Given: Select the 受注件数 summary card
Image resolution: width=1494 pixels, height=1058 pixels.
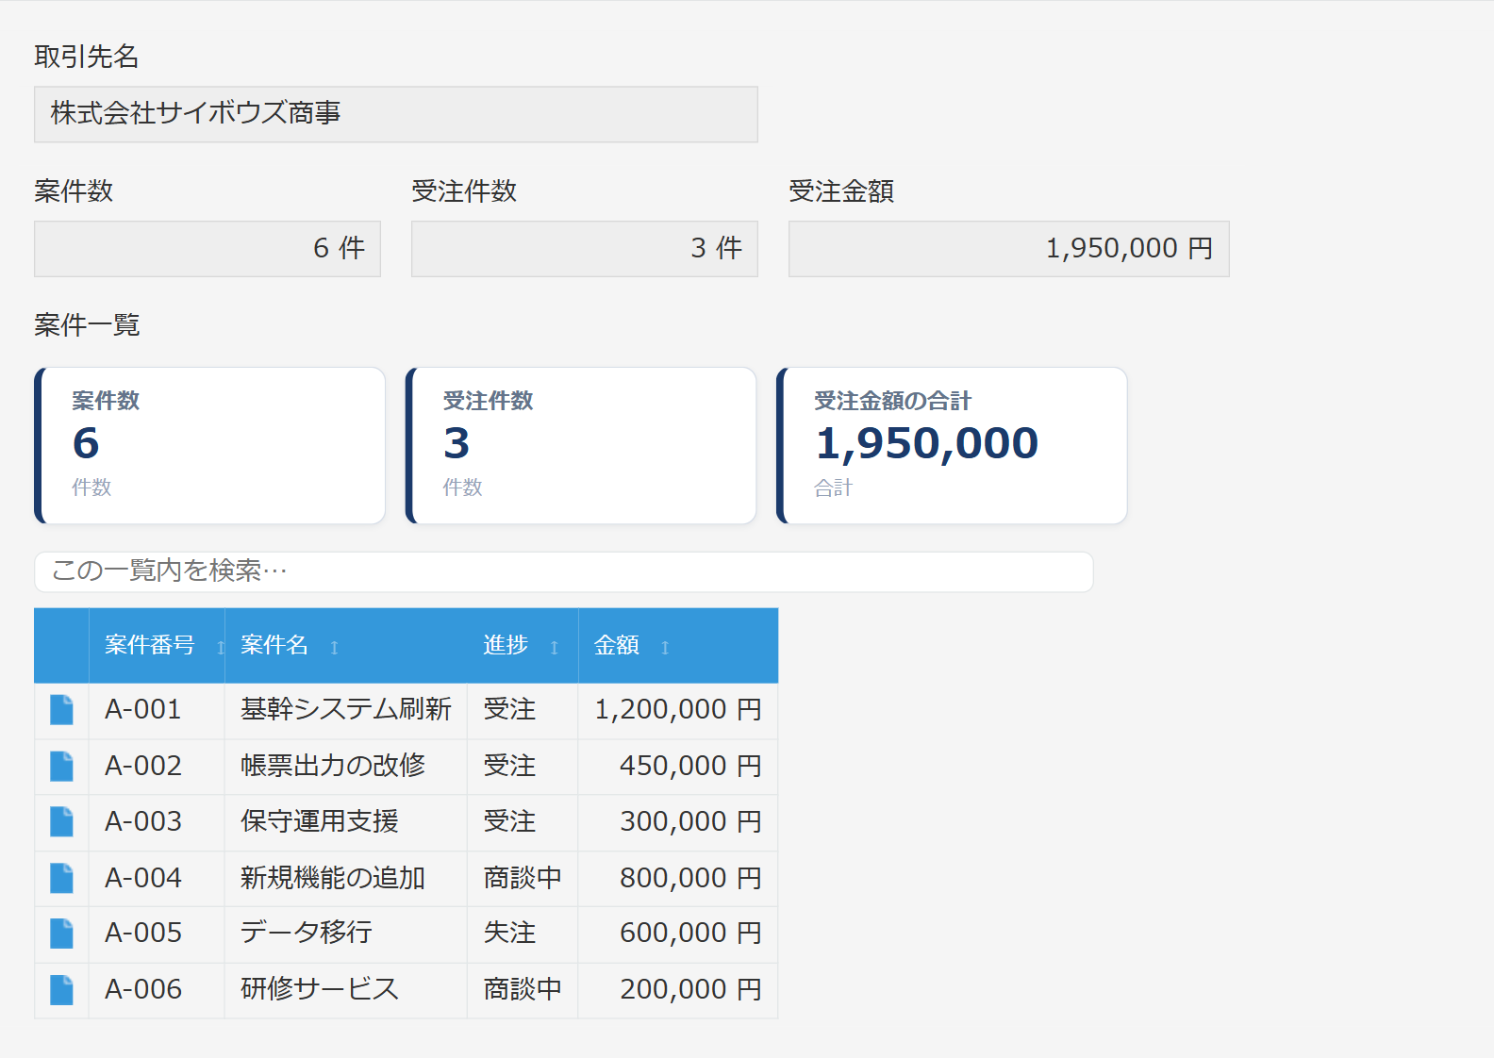Looking at the screenshot, I should pyautogui.click(x=581, y=445).
